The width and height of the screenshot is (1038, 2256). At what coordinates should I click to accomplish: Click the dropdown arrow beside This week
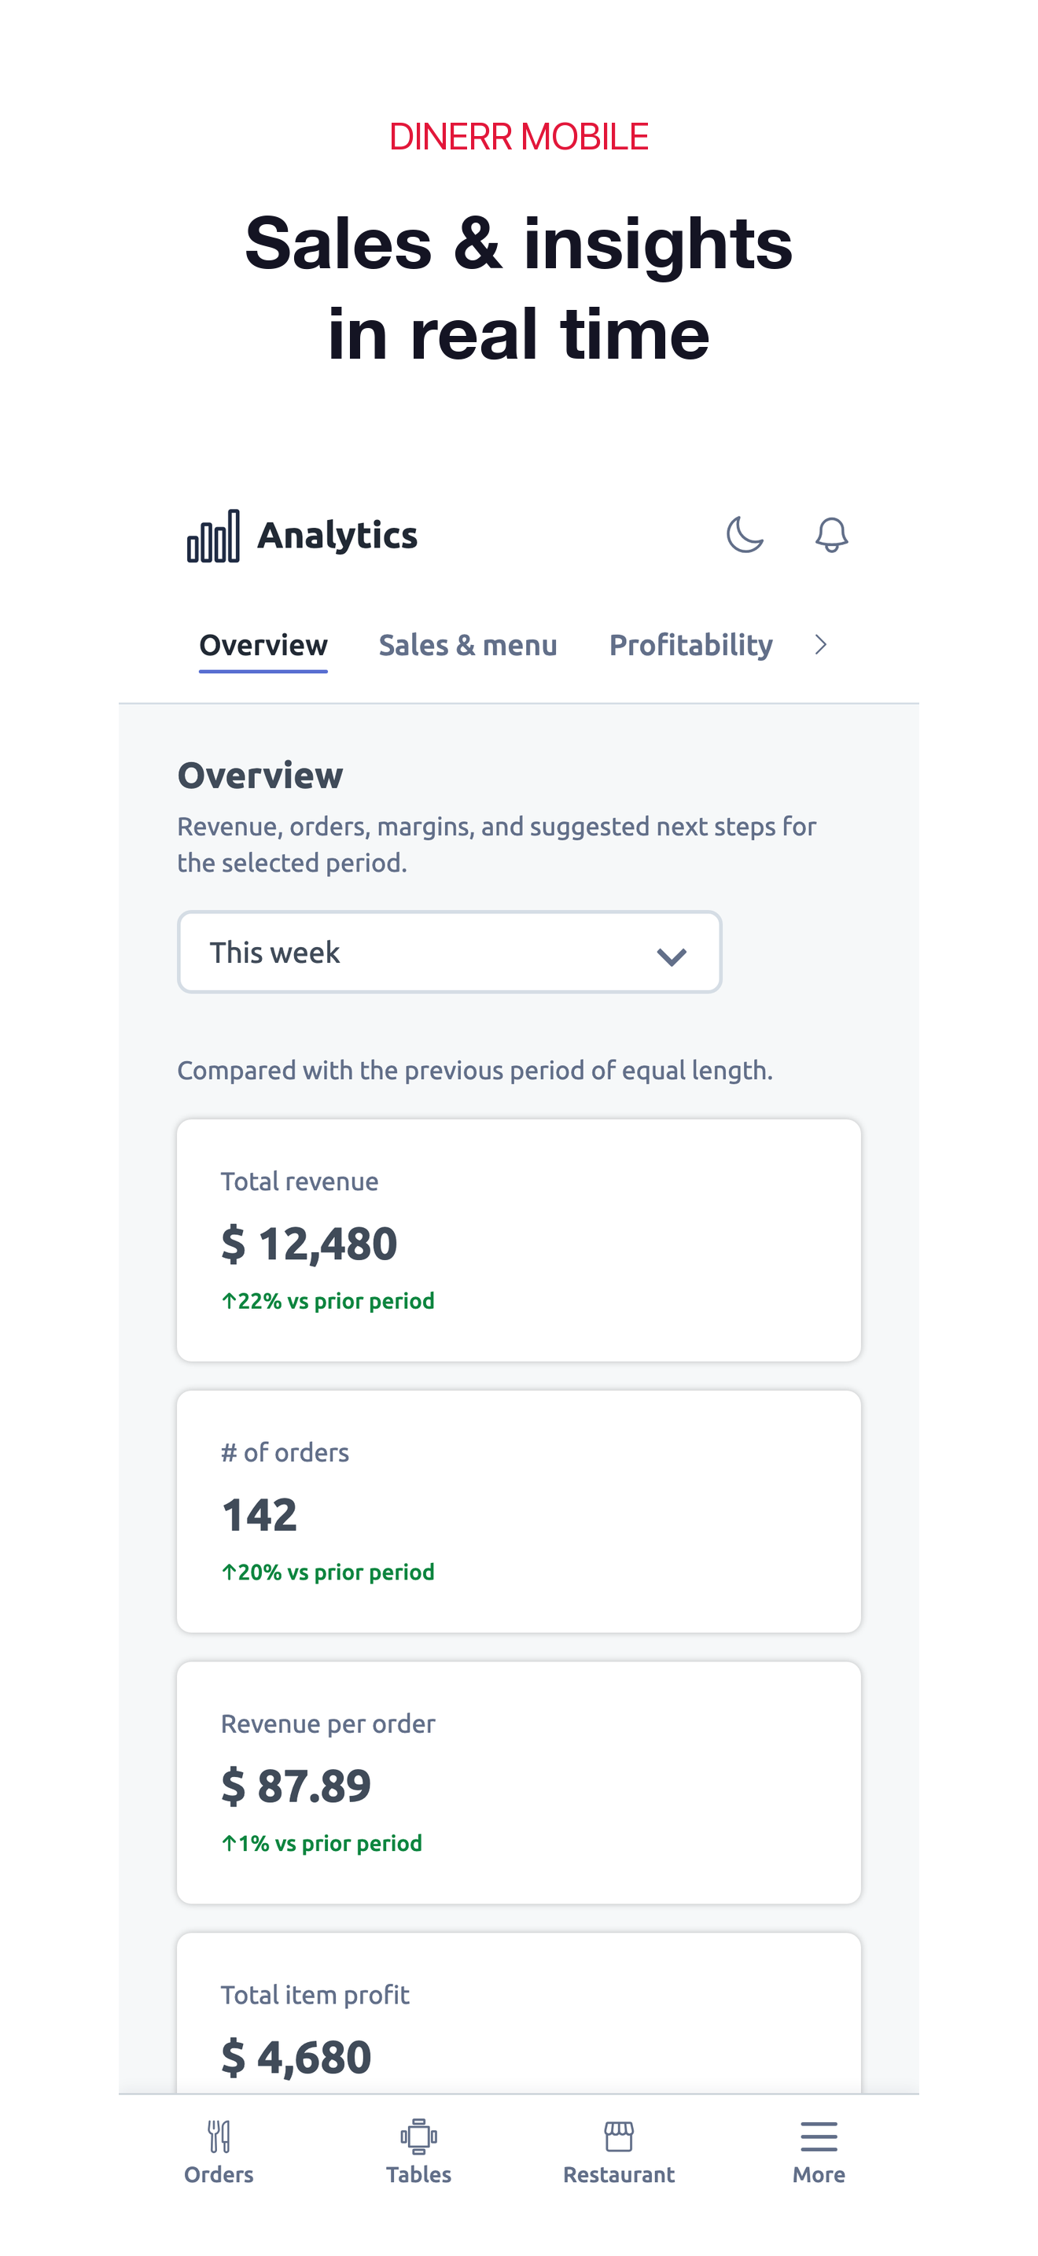(672, 957)
